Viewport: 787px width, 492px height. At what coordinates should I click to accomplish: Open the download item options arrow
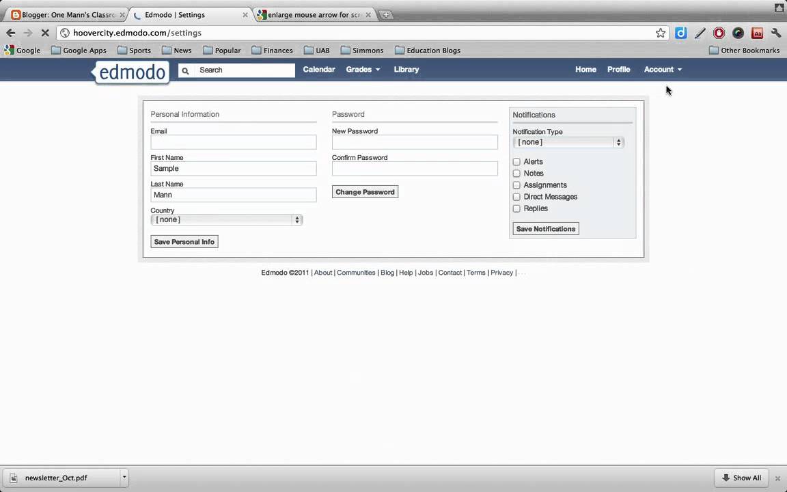click(x=124, y=478)
